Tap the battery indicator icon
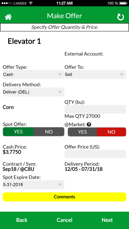Screen dimensions: 129x229 (x=123, y=3)
